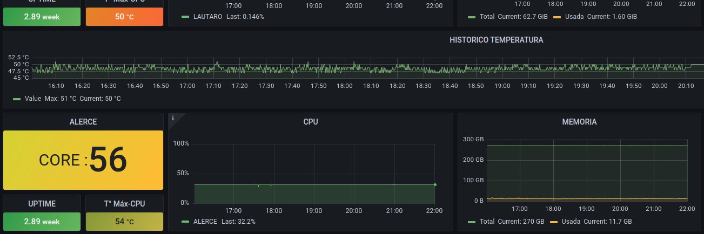The image size is (704, 234).
Task: Click 'Max: 51 °C' in the temperature legend
Action: pos(61,99)
